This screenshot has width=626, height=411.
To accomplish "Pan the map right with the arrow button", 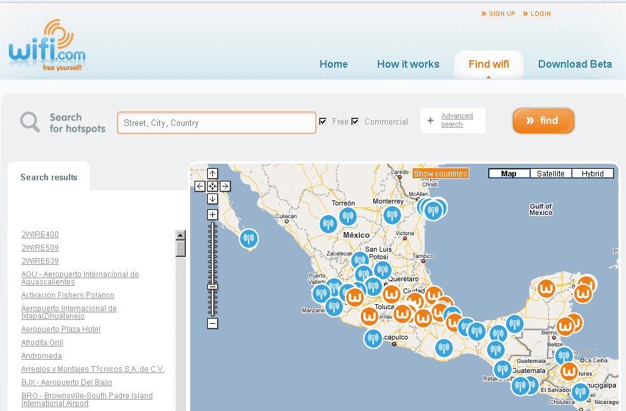I will [x=225, y=186].
